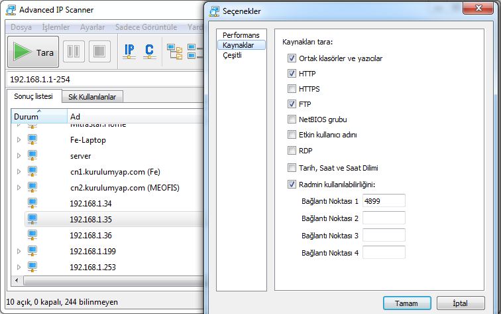Uncheck the FTP checkbox
The image size is (501, 314).
292,104
